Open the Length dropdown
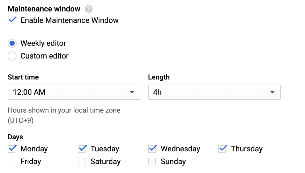305x173 pixels. 214,92
